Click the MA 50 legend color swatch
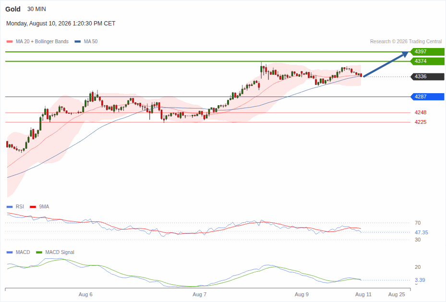This screenshot has height=302, width=446. (78, 41)
